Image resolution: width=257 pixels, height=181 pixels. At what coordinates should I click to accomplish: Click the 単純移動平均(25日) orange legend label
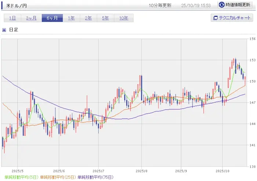(58, 178)
